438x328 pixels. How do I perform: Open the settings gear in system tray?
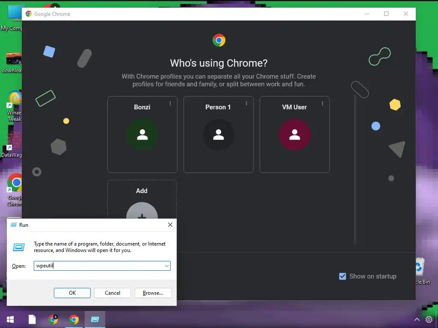(429, 319)
